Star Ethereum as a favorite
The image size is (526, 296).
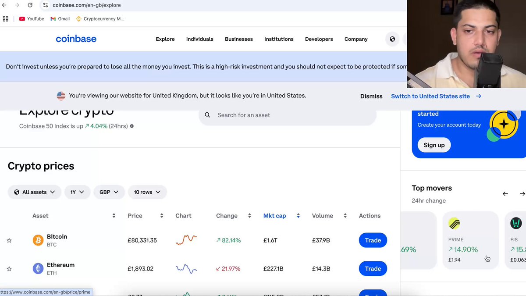[9, 268]
